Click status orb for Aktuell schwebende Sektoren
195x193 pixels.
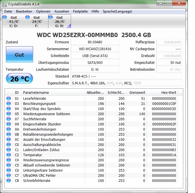(x=9, y=165)
